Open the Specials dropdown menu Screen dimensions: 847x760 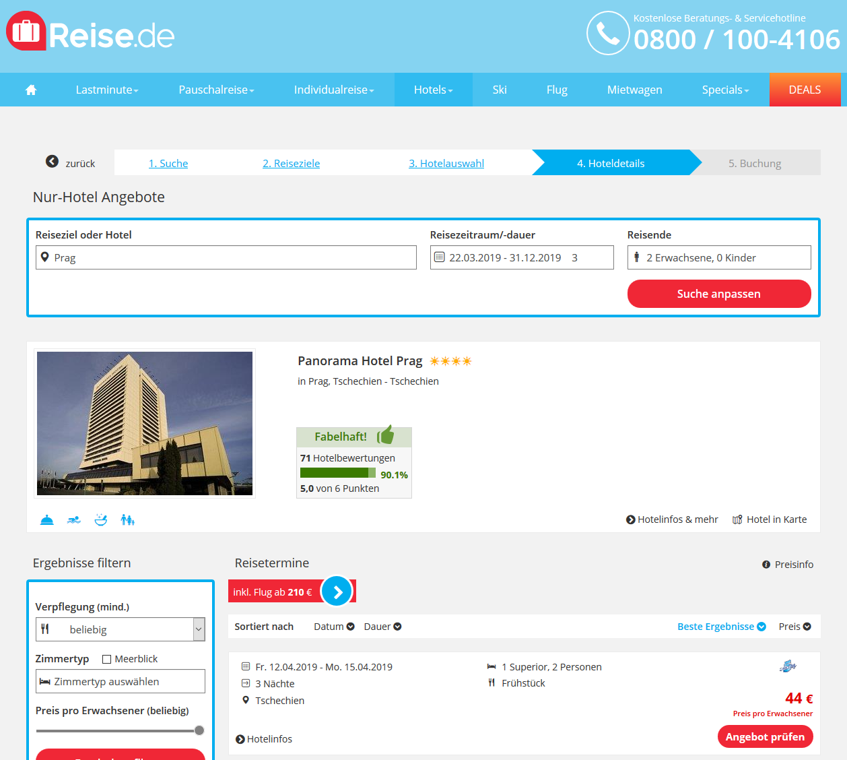tap(725, 90)
